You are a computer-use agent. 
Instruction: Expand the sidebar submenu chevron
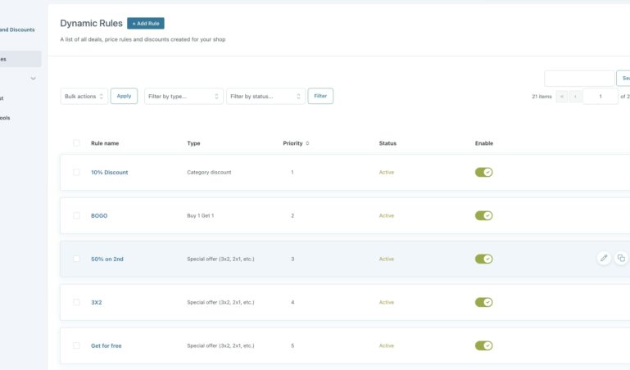tap(34, 79)
